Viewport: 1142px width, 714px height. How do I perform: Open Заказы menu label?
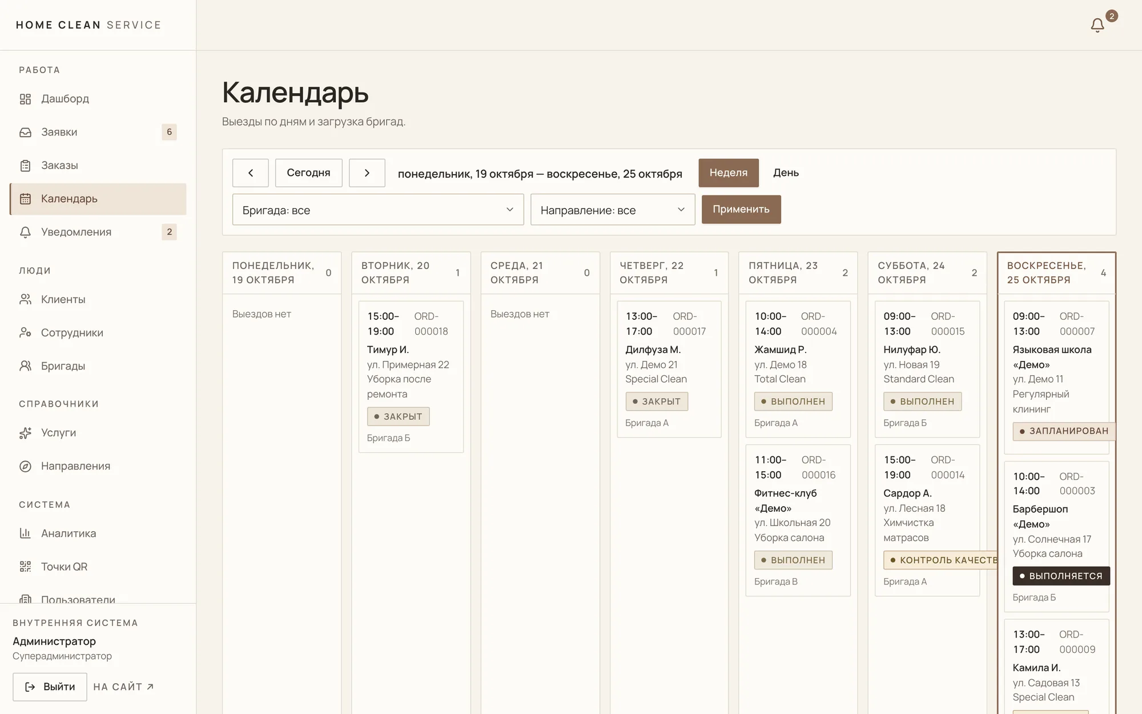(59, 165)
